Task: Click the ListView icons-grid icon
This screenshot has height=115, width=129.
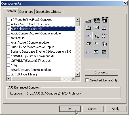Action: point(104,36)
